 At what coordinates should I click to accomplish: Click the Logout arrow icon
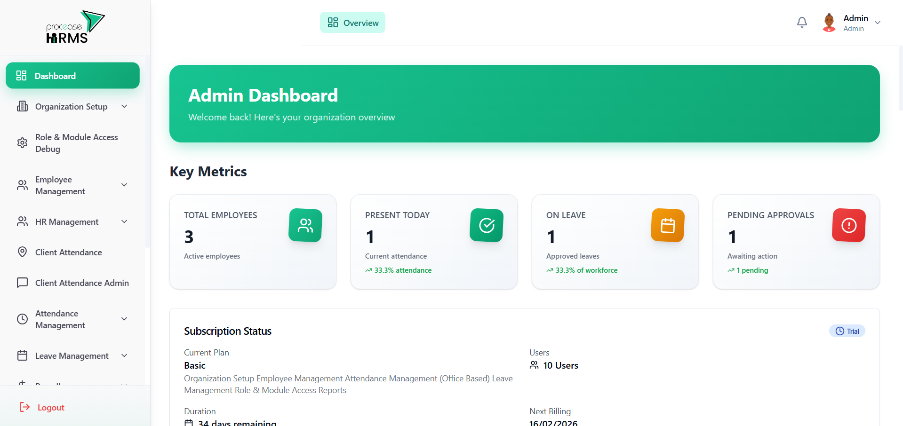(x=24, y=407)
